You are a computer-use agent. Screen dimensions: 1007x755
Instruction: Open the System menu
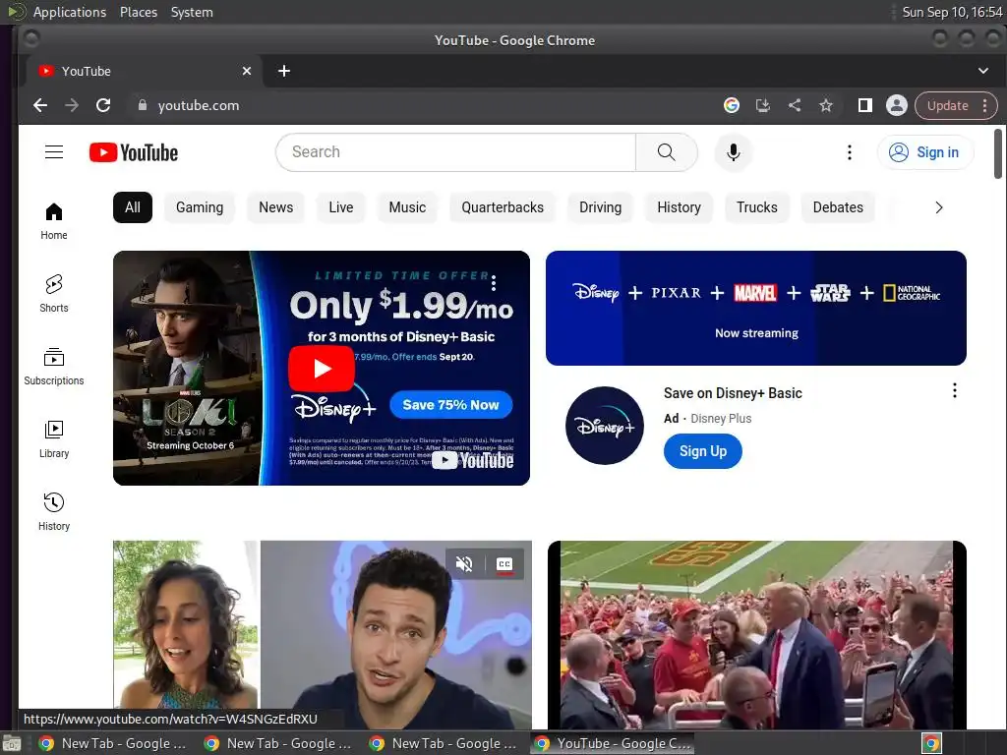(192, 12)
